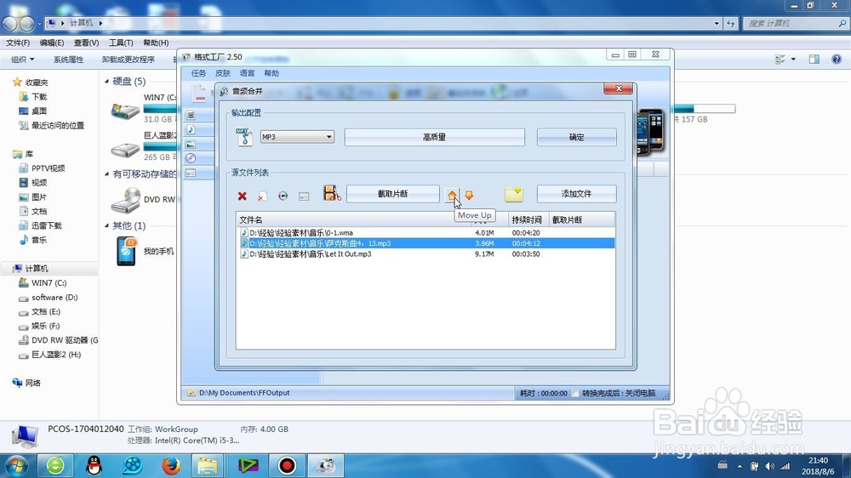Select PPTV视频 library in sidebar

pyautogui.click(x=48, y=168)
